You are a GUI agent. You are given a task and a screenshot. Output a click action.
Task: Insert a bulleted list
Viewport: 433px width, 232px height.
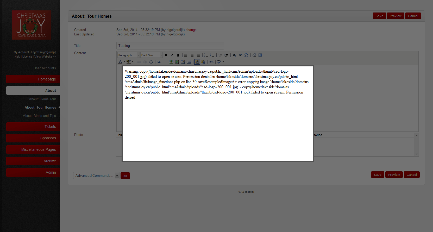(x=206, y=55)
